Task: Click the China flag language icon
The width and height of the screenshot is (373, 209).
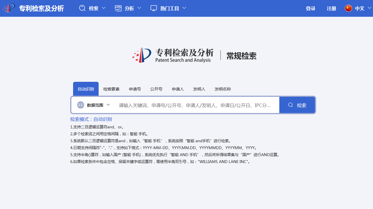Action: (x=348, y=8)
